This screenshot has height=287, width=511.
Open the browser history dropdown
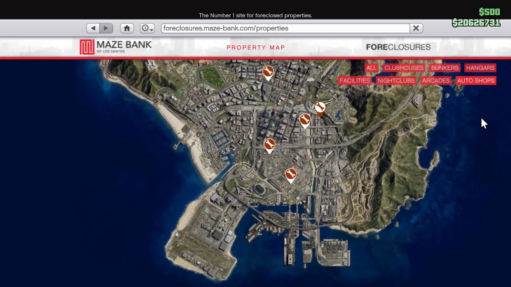147,28
